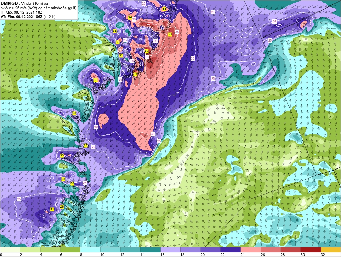This screenshot has height=257, width=341.
Task: Click the legend tick value '8'
Action: (x=81, y=255)
